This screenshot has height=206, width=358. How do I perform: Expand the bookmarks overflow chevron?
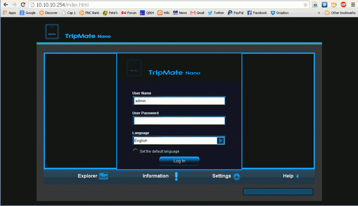(319, 13)
